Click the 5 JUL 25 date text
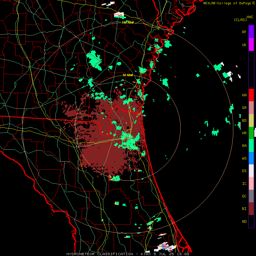Image resolution: width=256 pixels, height=256 pixels. pos(164,254)
